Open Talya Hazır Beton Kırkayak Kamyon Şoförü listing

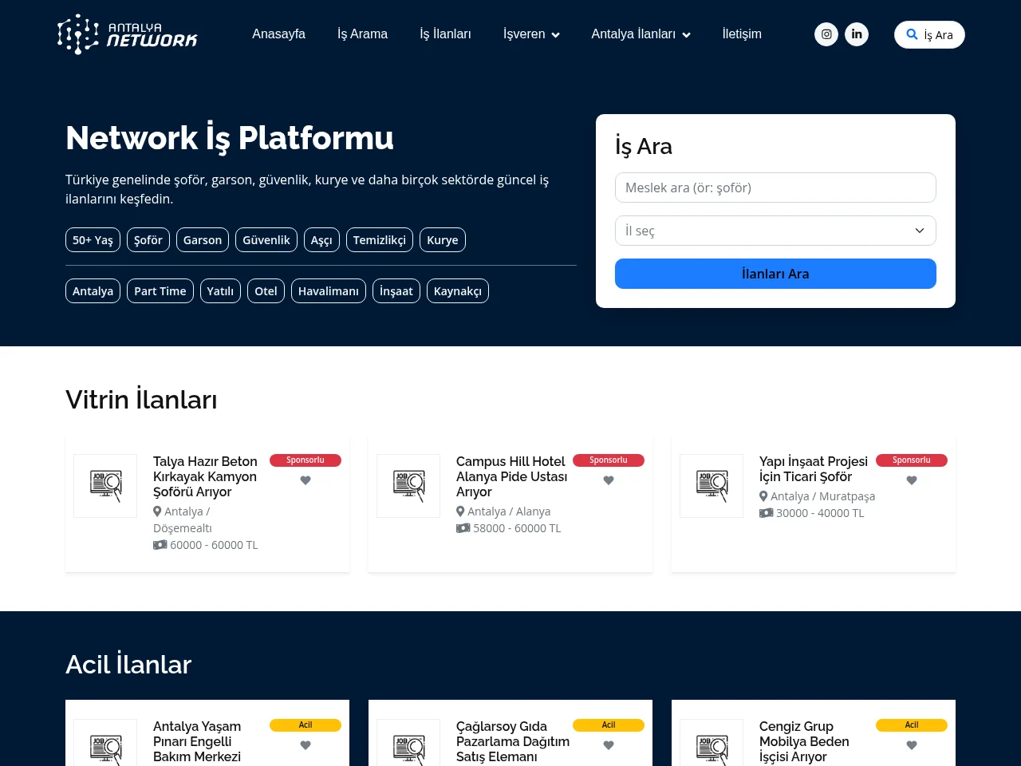coord(205,476)
